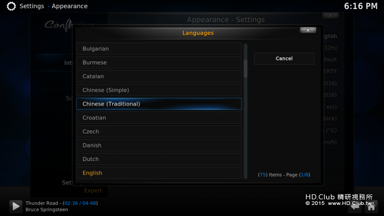
Task: Click the back arrow icon
Action: 355,206
